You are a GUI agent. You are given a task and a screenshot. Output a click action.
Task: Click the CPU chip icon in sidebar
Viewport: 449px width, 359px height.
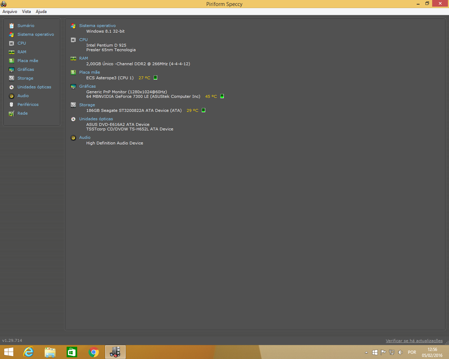(x=12, y=43)
